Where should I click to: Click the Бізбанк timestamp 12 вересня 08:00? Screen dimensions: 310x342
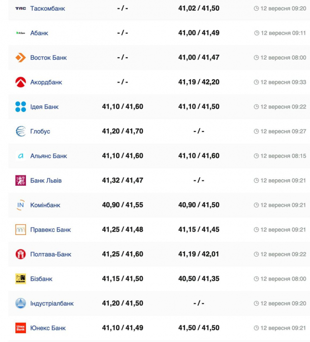tap(284, 279)
